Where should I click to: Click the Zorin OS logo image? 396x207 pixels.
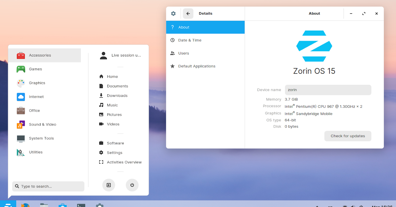(314, 46)
